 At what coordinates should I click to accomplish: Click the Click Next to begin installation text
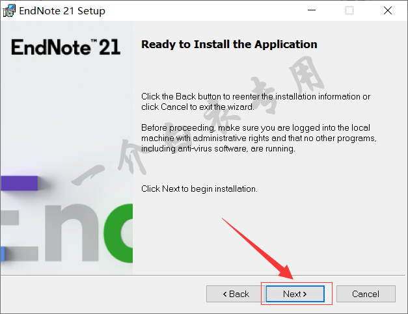[199, 189]
